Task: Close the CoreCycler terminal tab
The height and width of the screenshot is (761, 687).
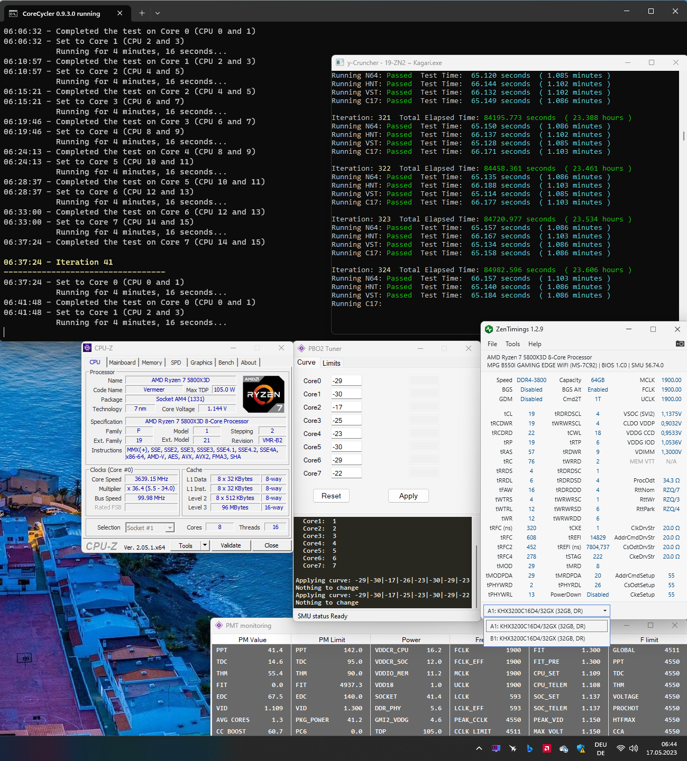Action: [x=120, y=13]
